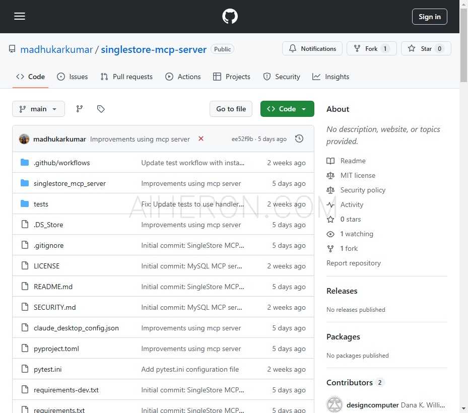Open the Packages heading link
Image resolution: width=468 pixels, height=413 pixels.
tap(343, 337)
